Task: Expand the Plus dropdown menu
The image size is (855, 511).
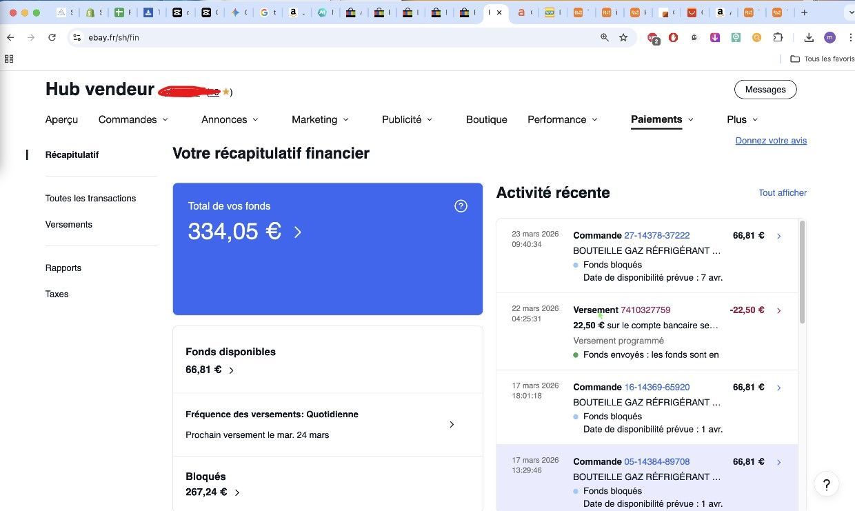Action: [x=742, y=119]
